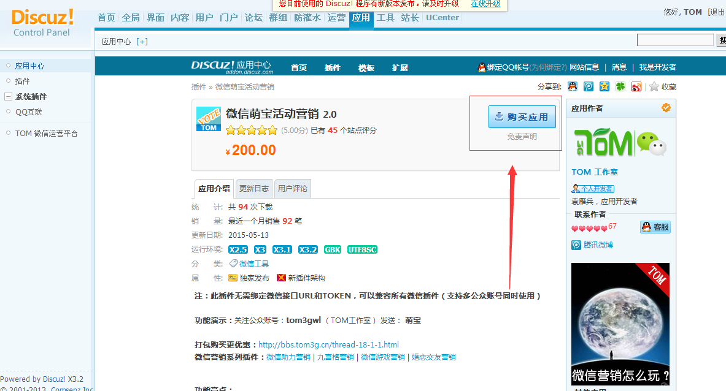Follow the bundle purchase thread link

click(x=328, y=344)
